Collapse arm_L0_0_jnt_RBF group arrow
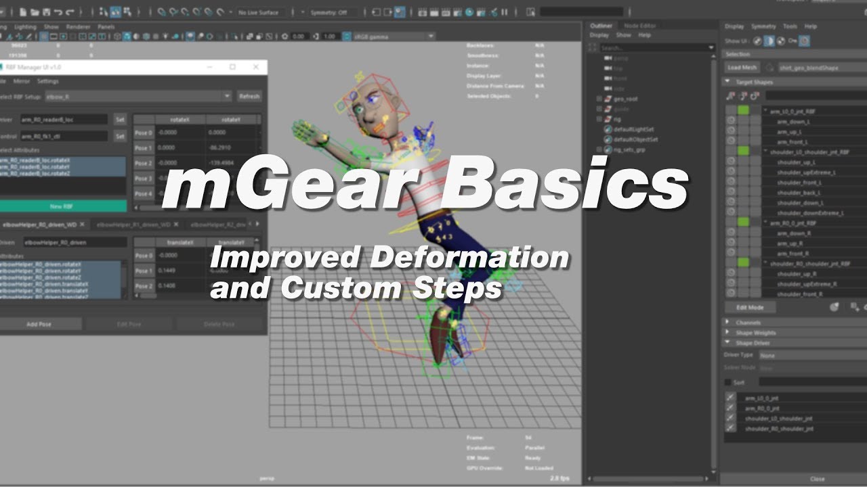Screen dimensions: 867x487 point(765,111)
